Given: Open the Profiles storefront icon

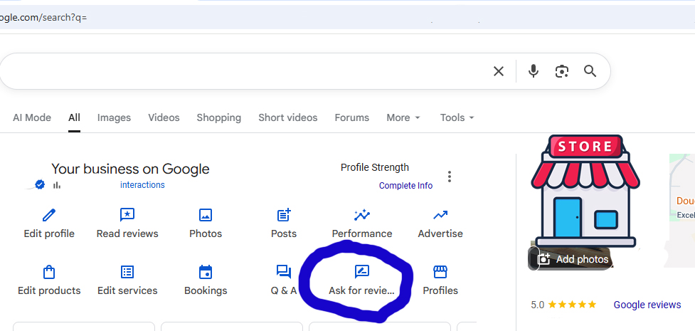Looking at the screenshot, I should coord(440,271).
